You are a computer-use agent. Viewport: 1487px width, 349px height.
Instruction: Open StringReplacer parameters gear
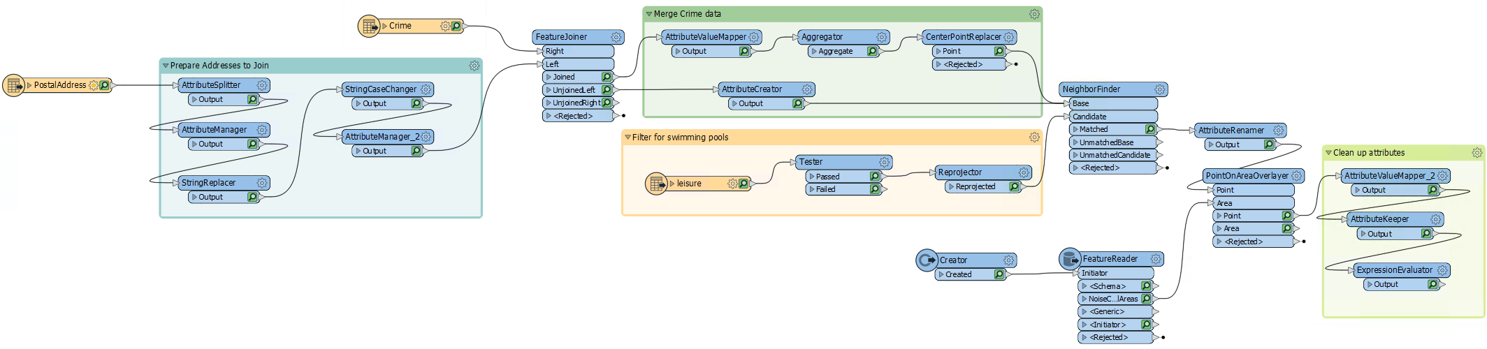tap(262, 183)
